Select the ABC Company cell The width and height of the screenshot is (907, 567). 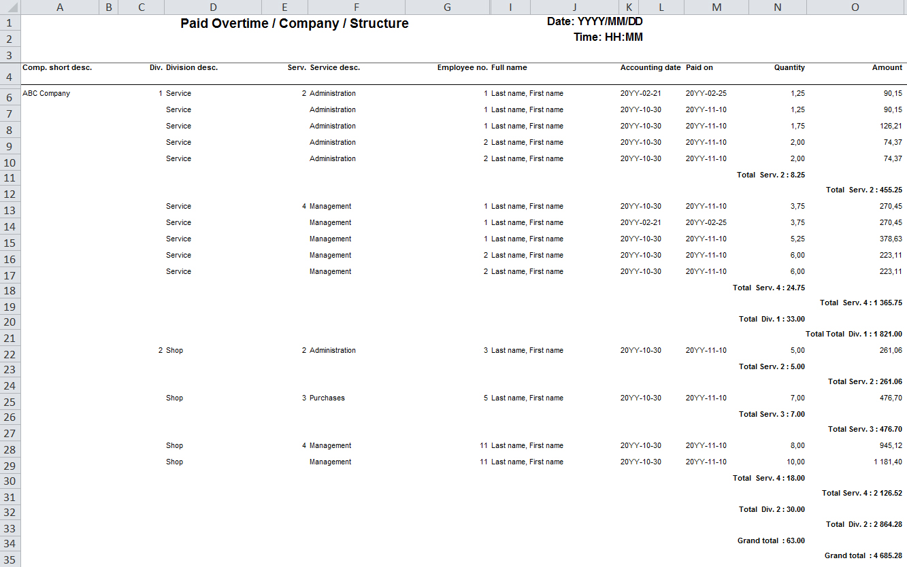click(x=46, y=94)
